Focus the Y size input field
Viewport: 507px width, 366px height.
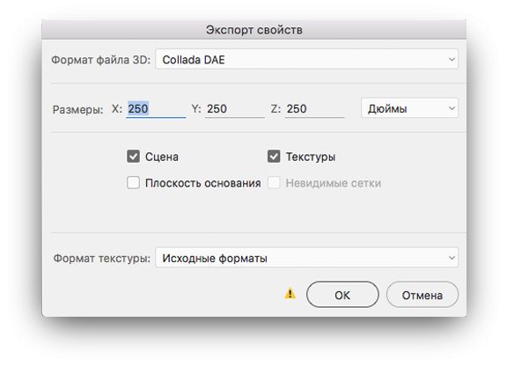pyautogui.click(x=235, y=109)
